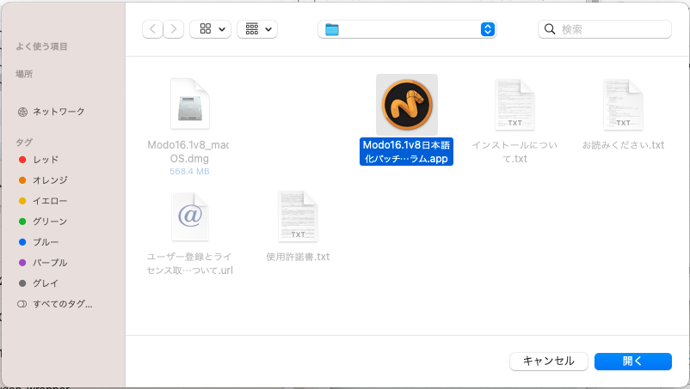Select the 使用許諾書.txt file icon
The height and width of the screenshot is (389, 690).
(x=298, y=216)
